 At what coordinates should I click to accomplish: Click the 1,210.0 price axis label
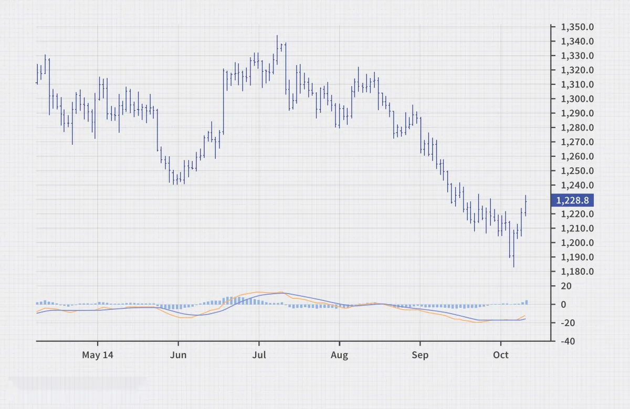click(x=577, y=229)
